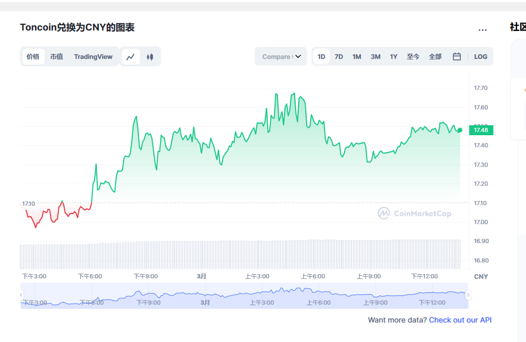Select the 1M time range

pos(357,56)
